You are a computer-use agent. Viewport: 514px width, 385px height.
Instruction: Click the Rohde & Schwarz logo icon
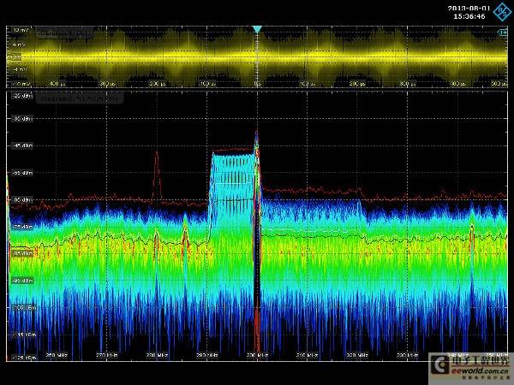point(502,11)
